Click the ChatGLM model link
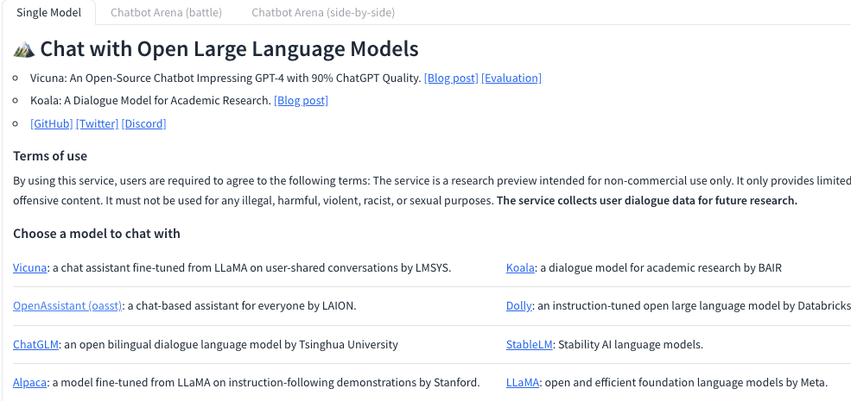The image size is (851, 401). coord(36,345)
